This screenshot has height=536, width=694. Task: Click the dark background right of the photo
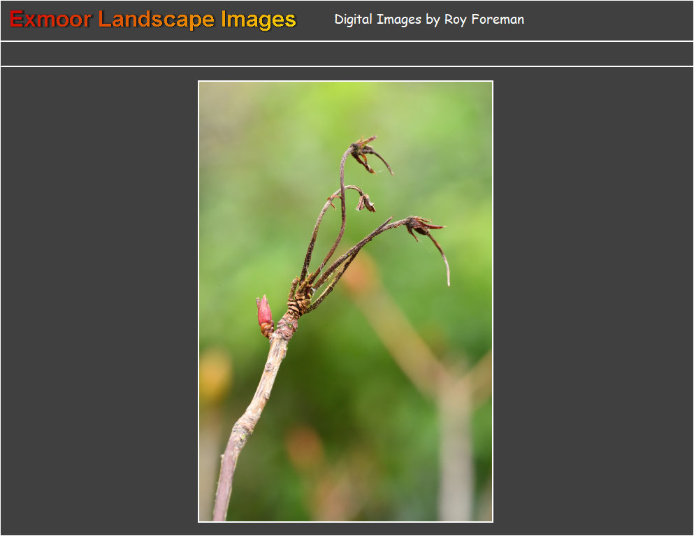[593, 301]
